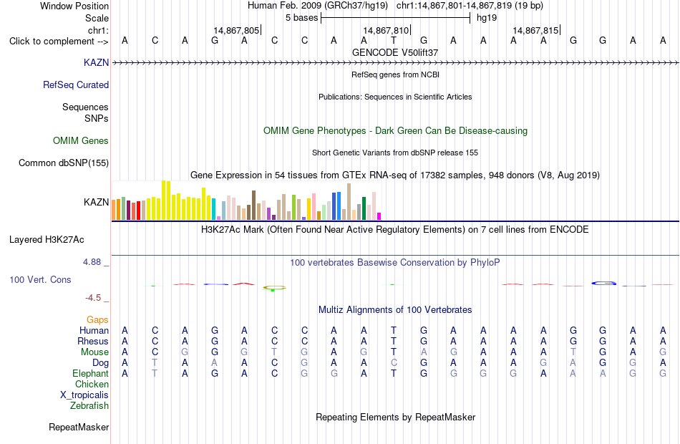Click the Zebrafish species label
680x444 pixels.
point(89,405)
